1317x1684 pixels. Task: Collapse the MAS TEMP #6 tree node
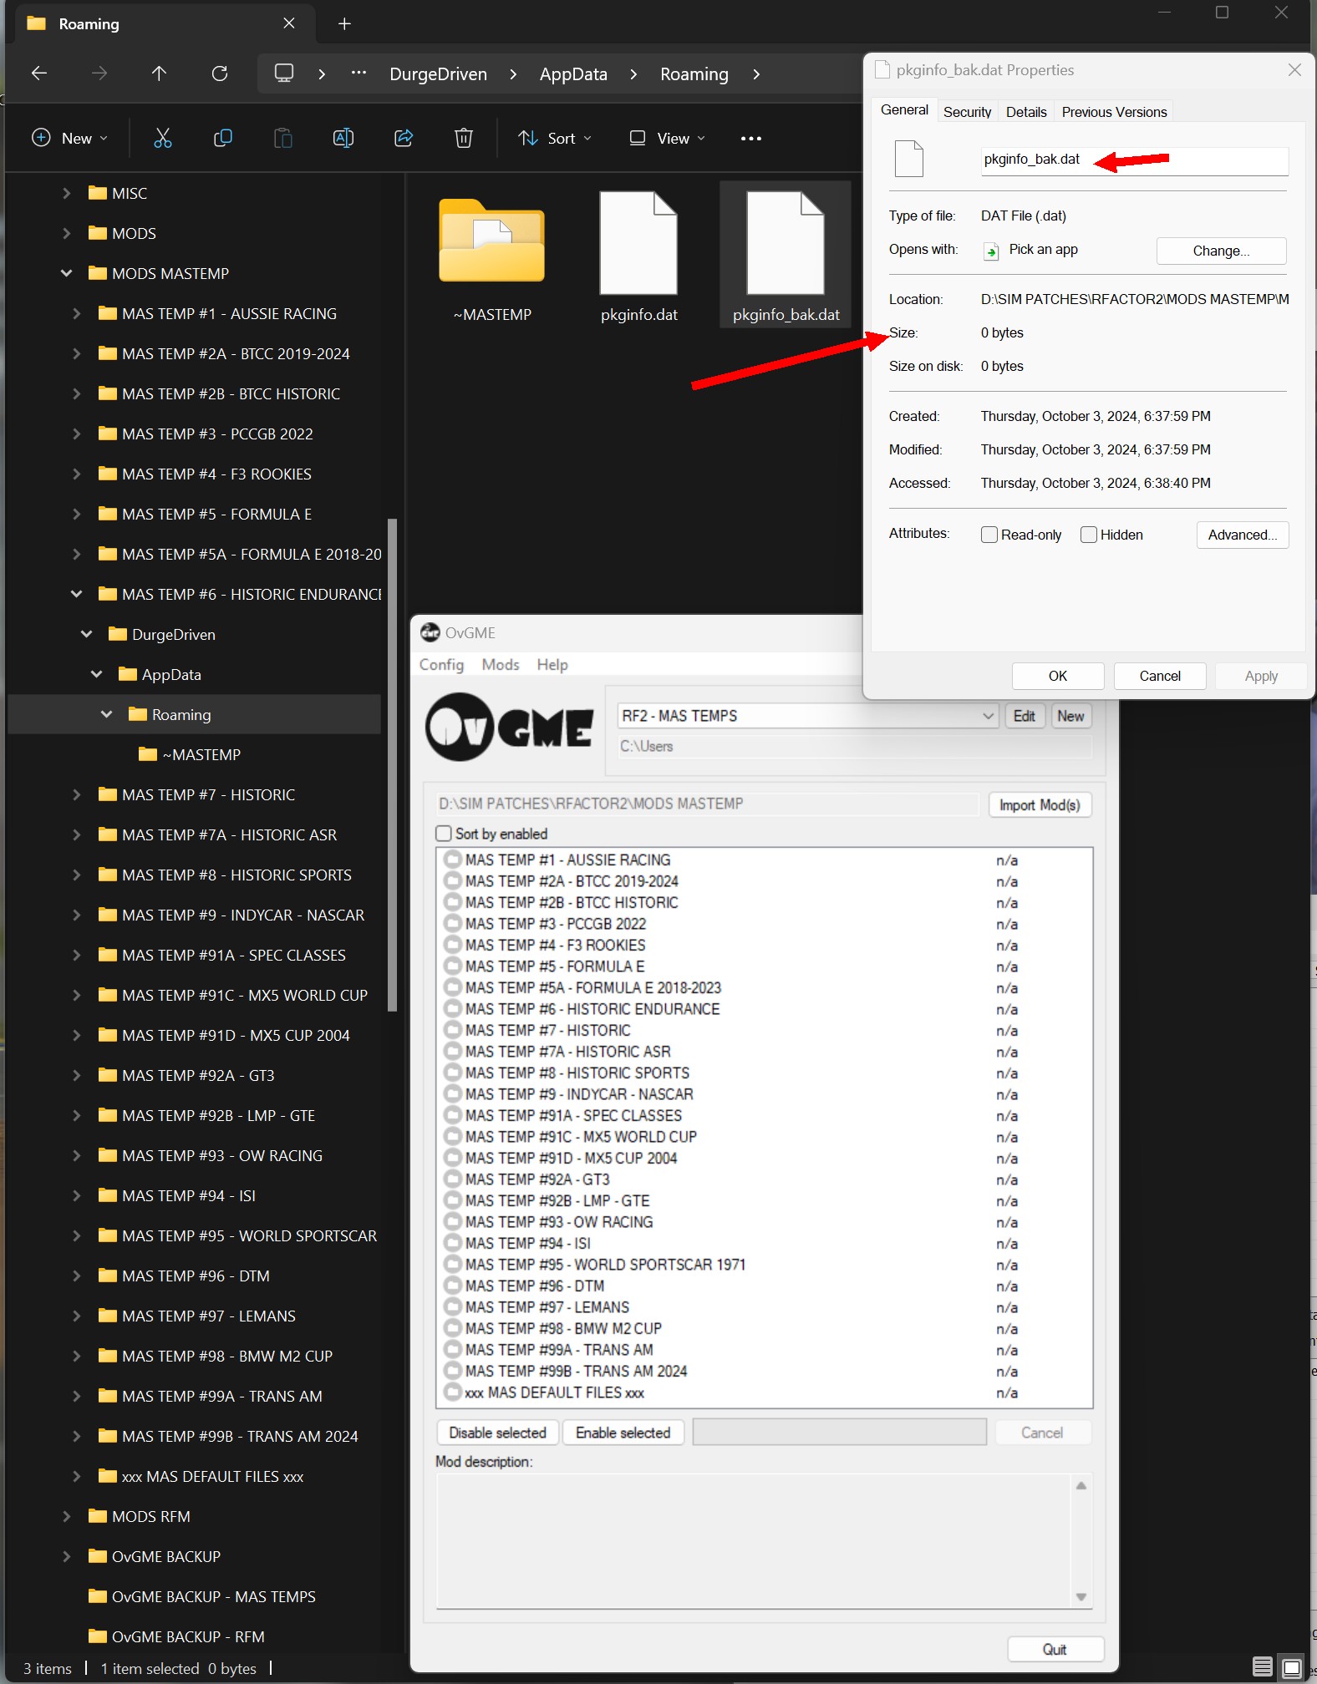pyautogui.click(x=77, y=594)
